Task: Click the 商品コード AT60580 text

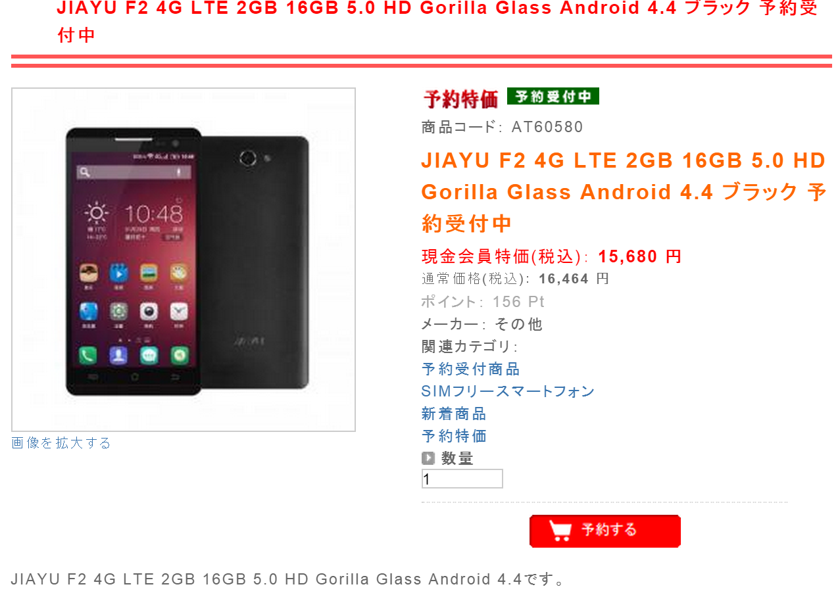Action: tap(502, 127)
